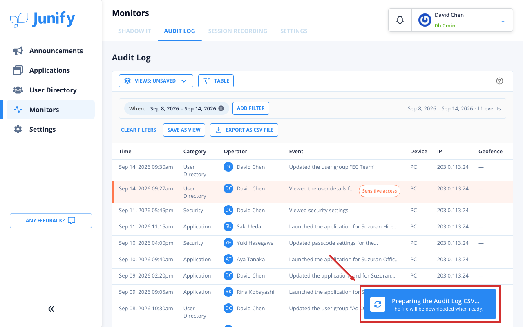Switch to the Monitors Settings tab
This screenshot has height=327, width=523.
(294, 31)
